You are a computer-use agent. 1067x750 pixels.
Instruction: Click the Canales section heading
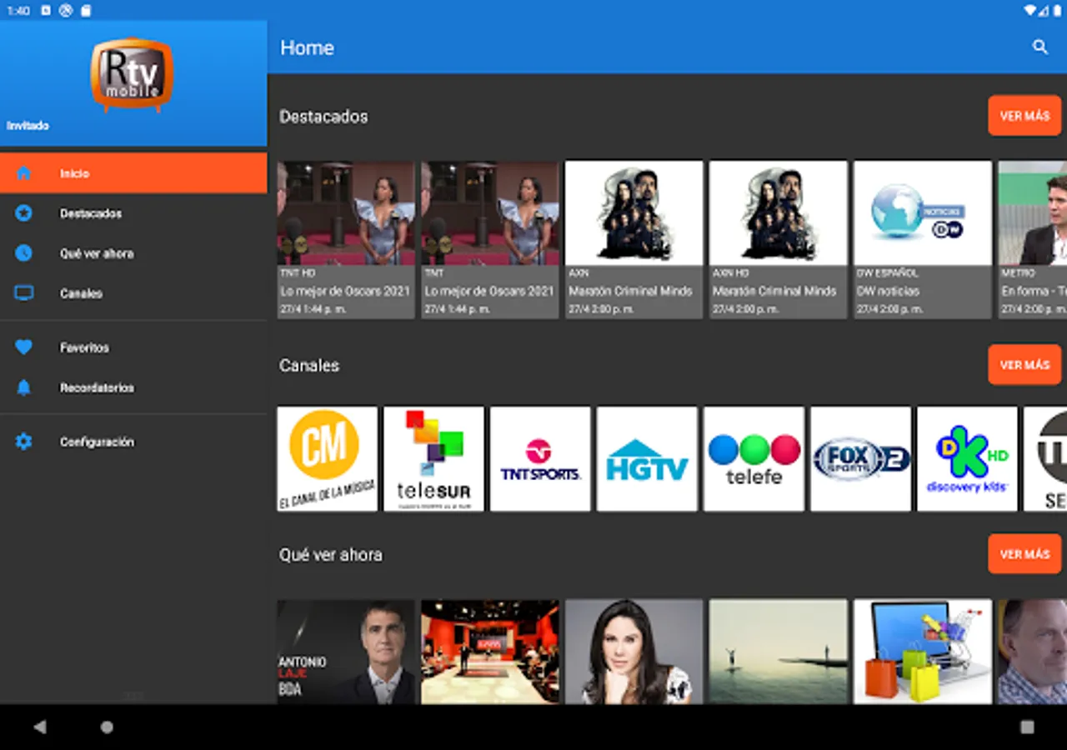[309, 366]
